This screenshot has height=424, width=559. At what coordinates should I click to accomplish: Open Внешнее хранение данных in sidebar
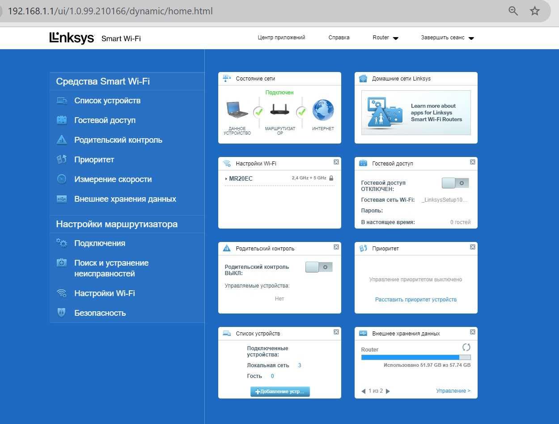coord(125,199)
